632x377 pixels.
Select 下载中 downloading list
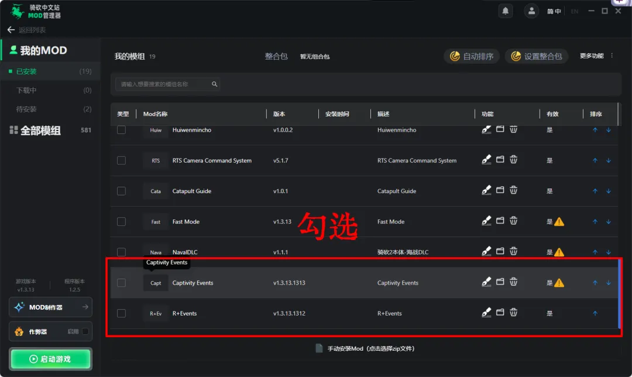pyautogui.click(x=50, y=90)
